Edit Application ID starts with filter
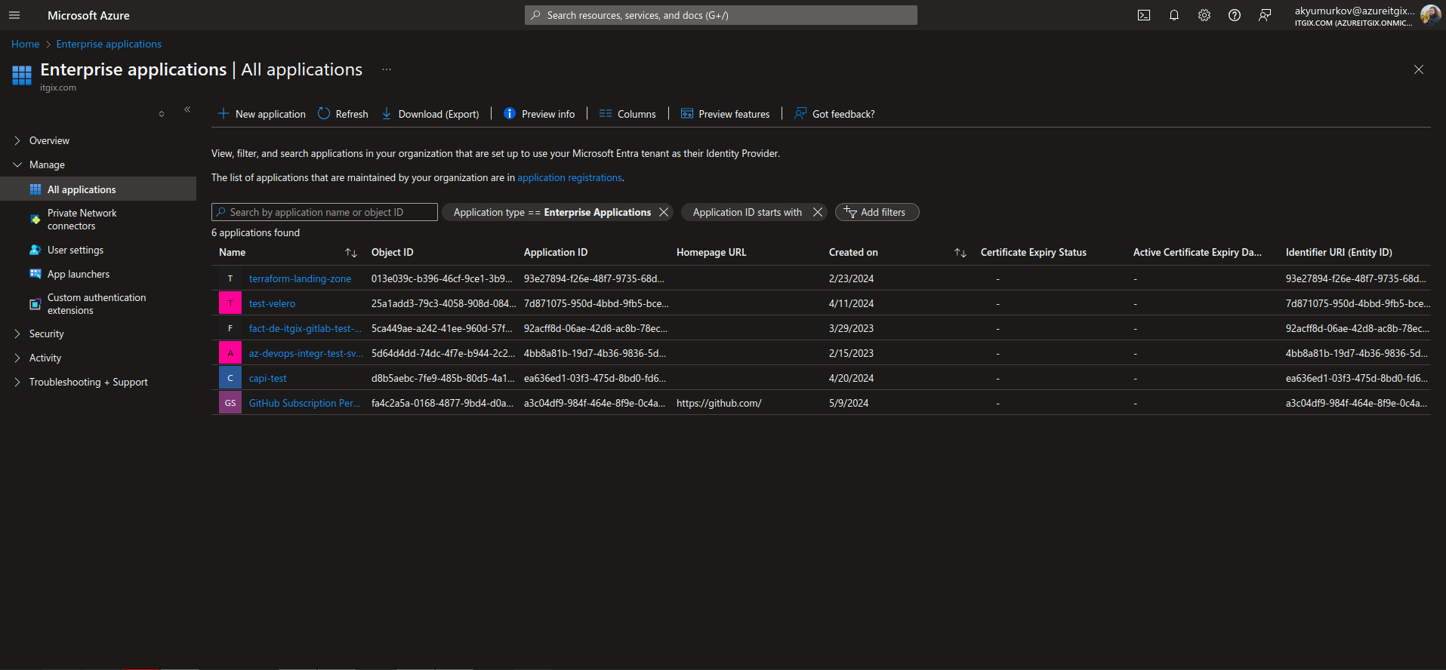Screen dimensions: 1446x670 748,212
